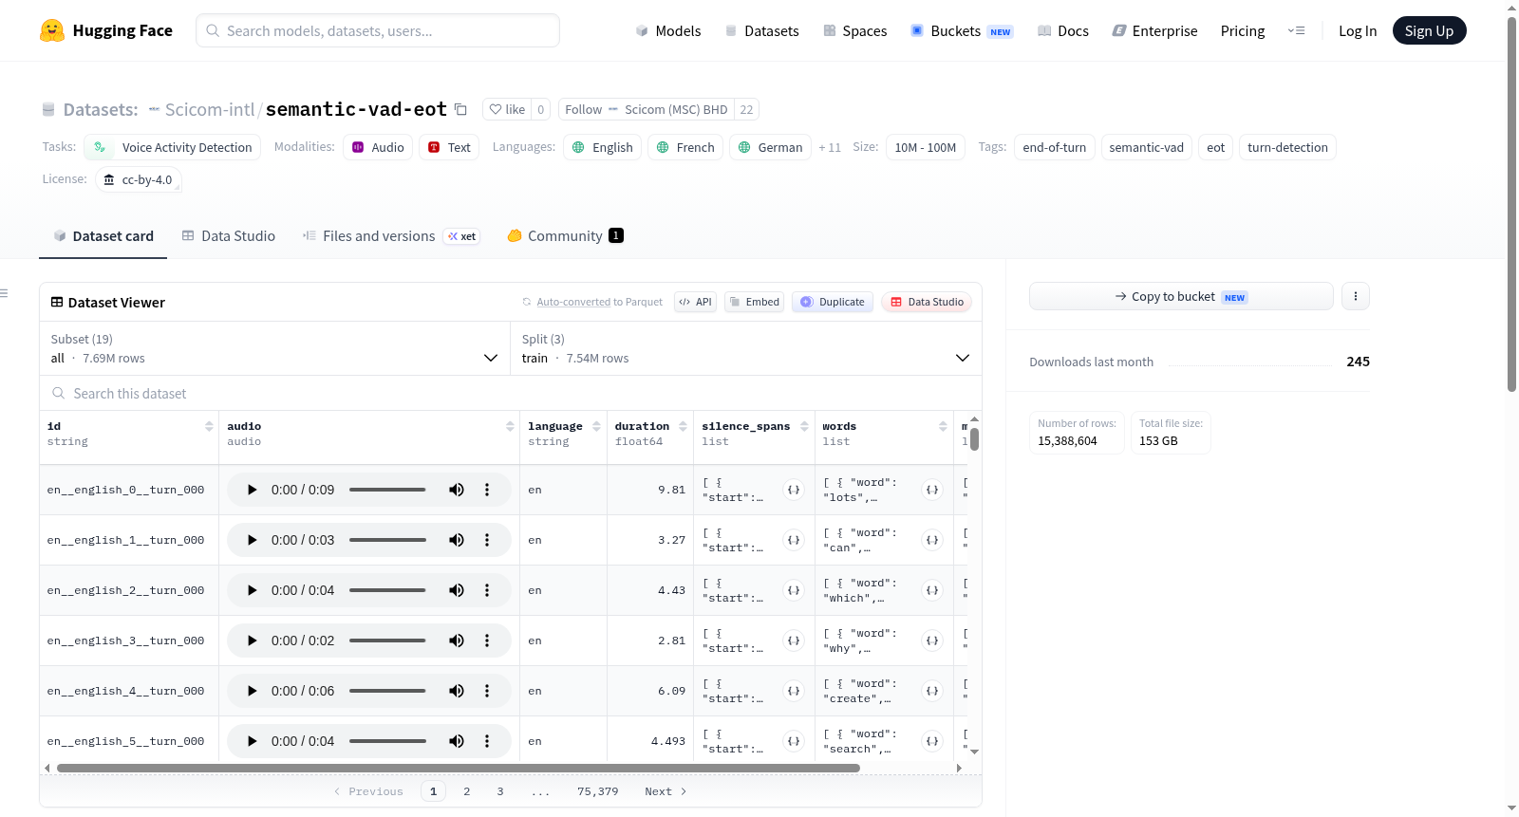Mute audio in en__english_2__turn_000 row
Image resolution: width=1519 pixels, height=817 pixels.
457,590
